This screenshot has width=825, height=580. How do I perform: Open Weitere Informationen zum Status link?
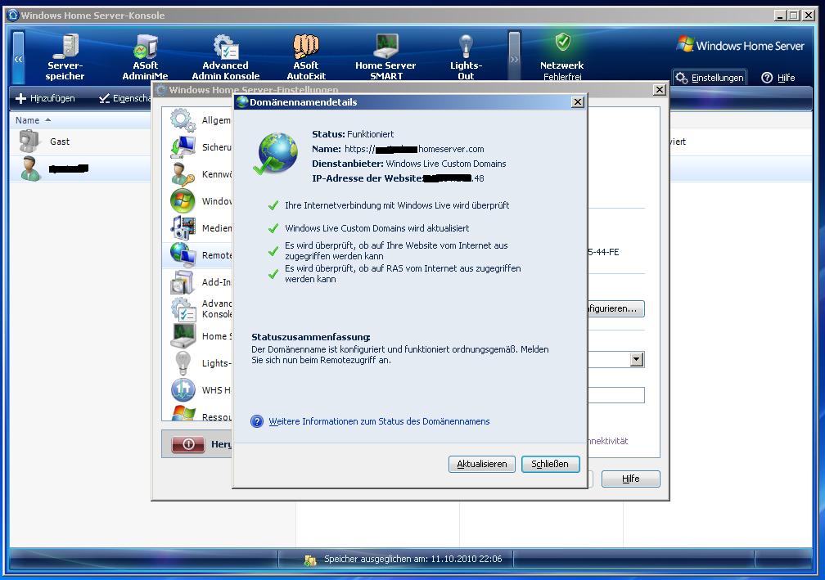click(379, 421)
